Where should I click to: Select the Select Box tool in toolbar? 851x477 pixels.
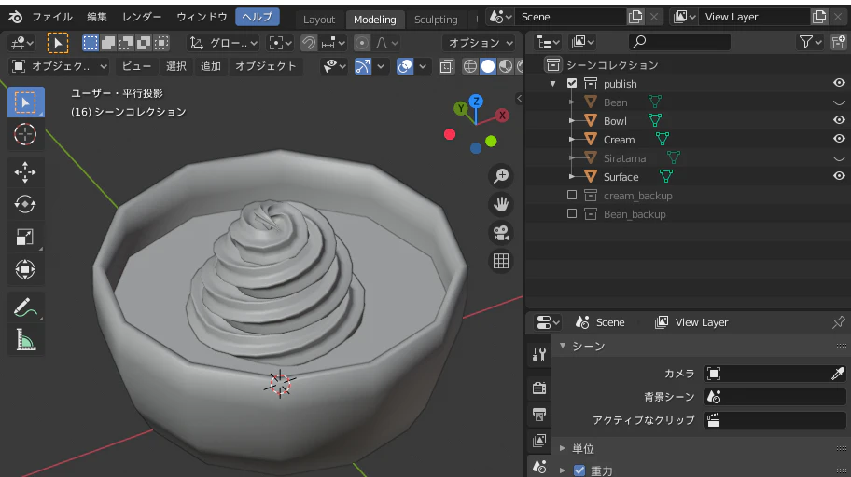(25, 102)
